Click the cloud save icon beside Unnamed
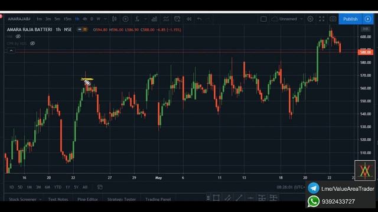This screenshot has width=378, height=212. coord(275,19)
